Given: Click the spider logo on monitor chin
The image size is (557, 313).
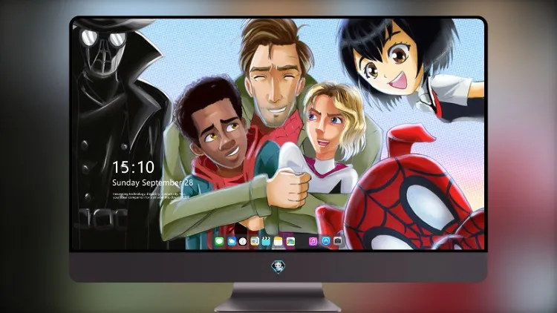Looking at the screenshot, I should pos(278,266).
